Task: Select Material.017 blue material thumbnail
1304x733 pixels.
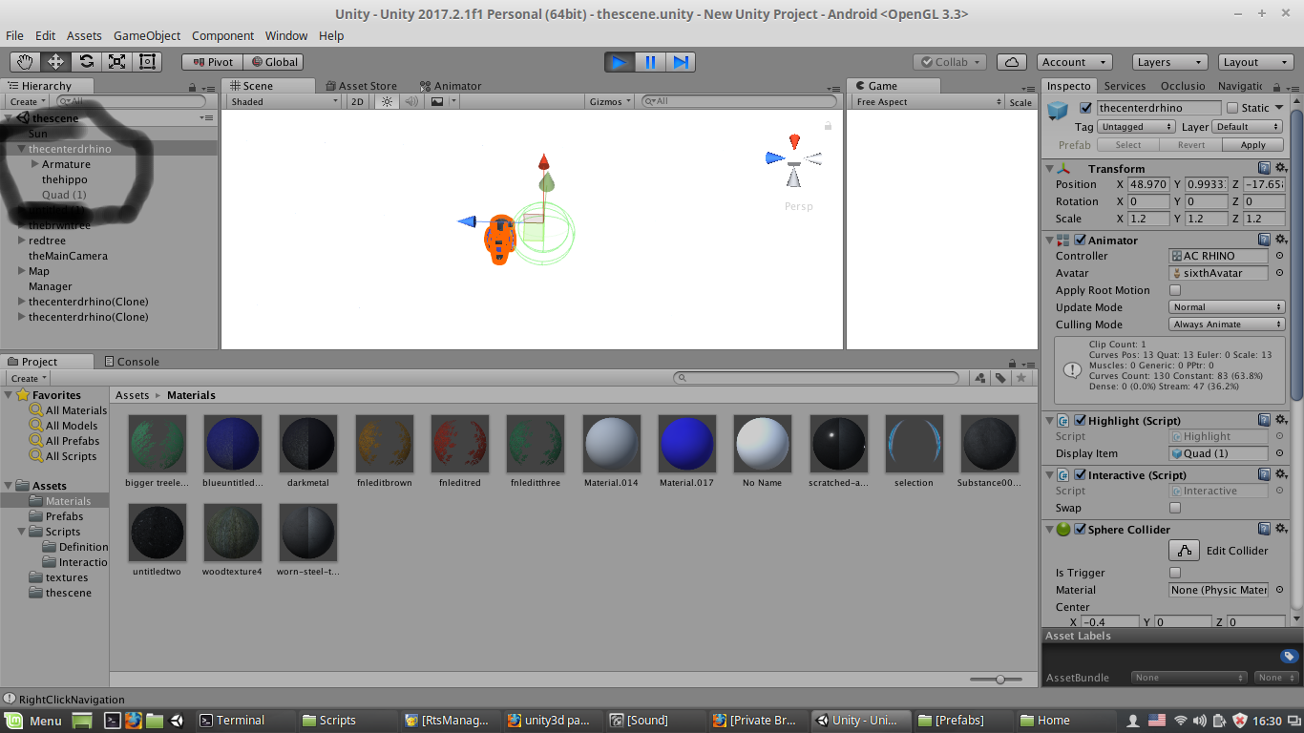Action: coord(686,444)
